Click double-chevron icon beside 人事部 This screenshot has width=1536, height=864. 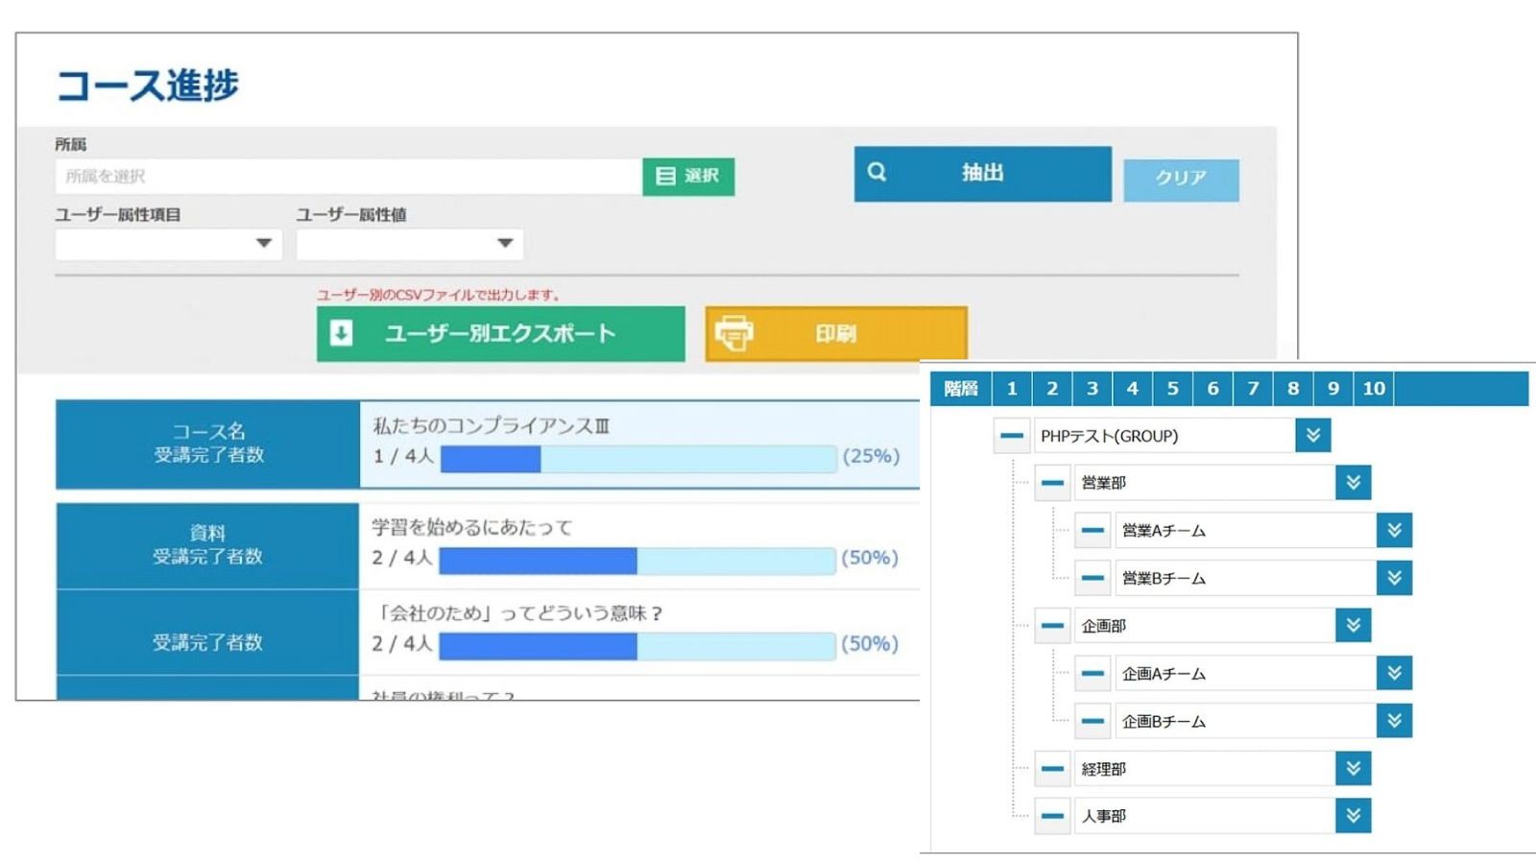pyautogui.click(x=1353, y=816)
